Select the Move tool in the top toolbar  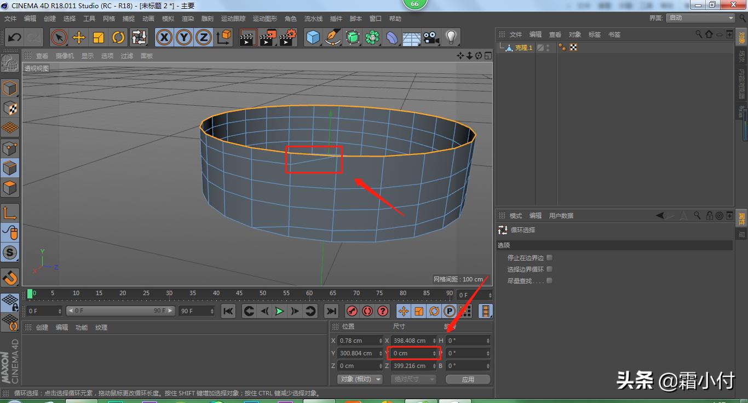[x=78, y=37]
